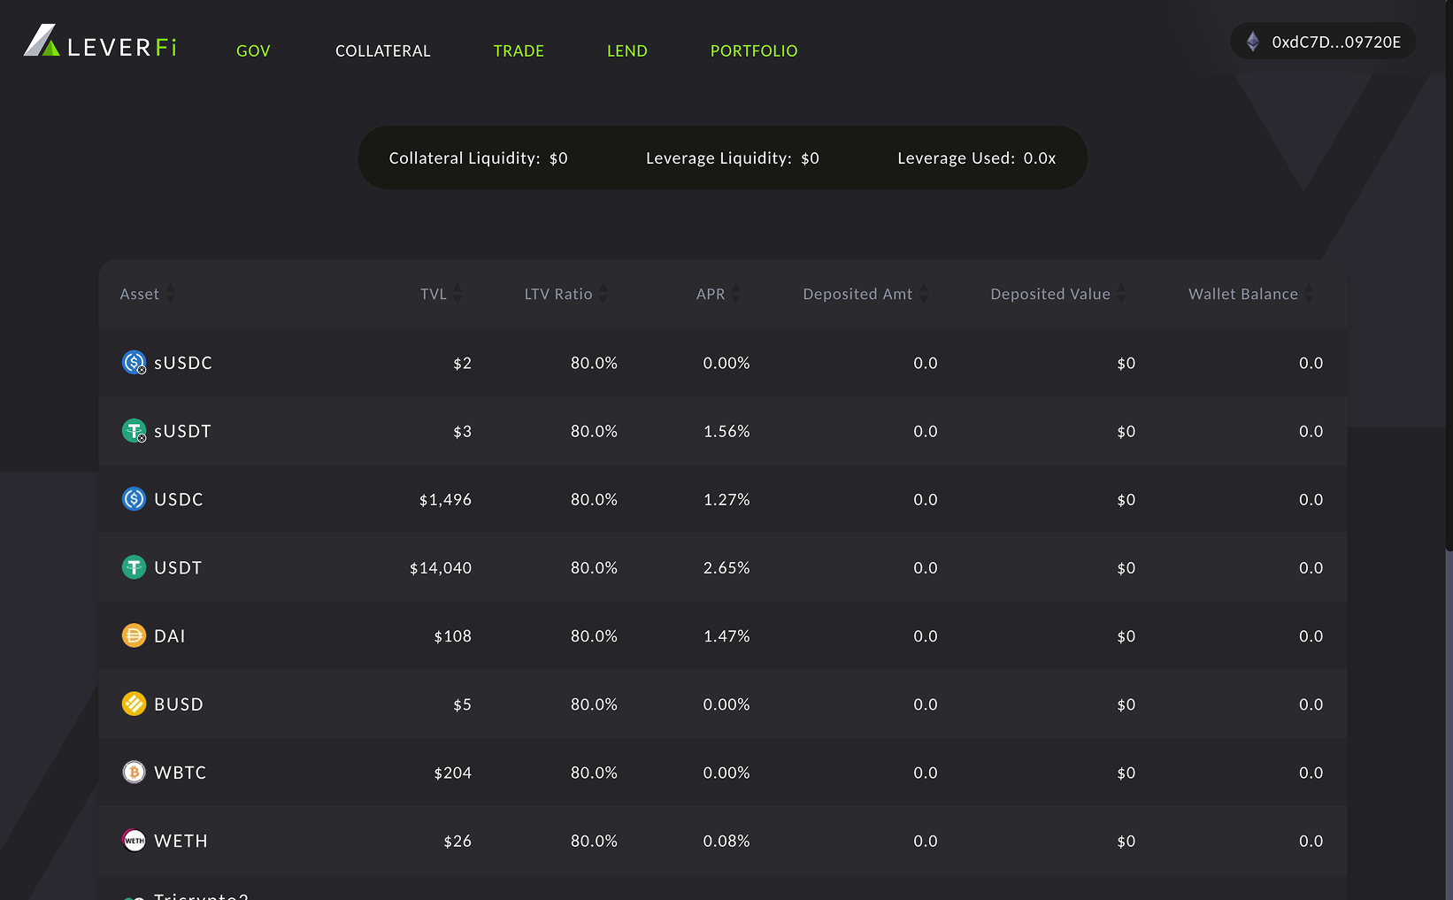Open the GOV section
The width and height of the screenshot is (1453, 900).
pos(252,50)
